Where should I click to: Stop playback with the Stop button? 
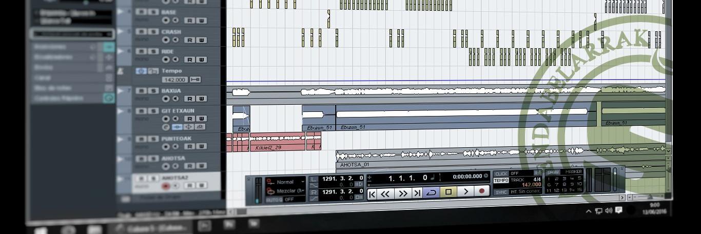tap(449, 192)
